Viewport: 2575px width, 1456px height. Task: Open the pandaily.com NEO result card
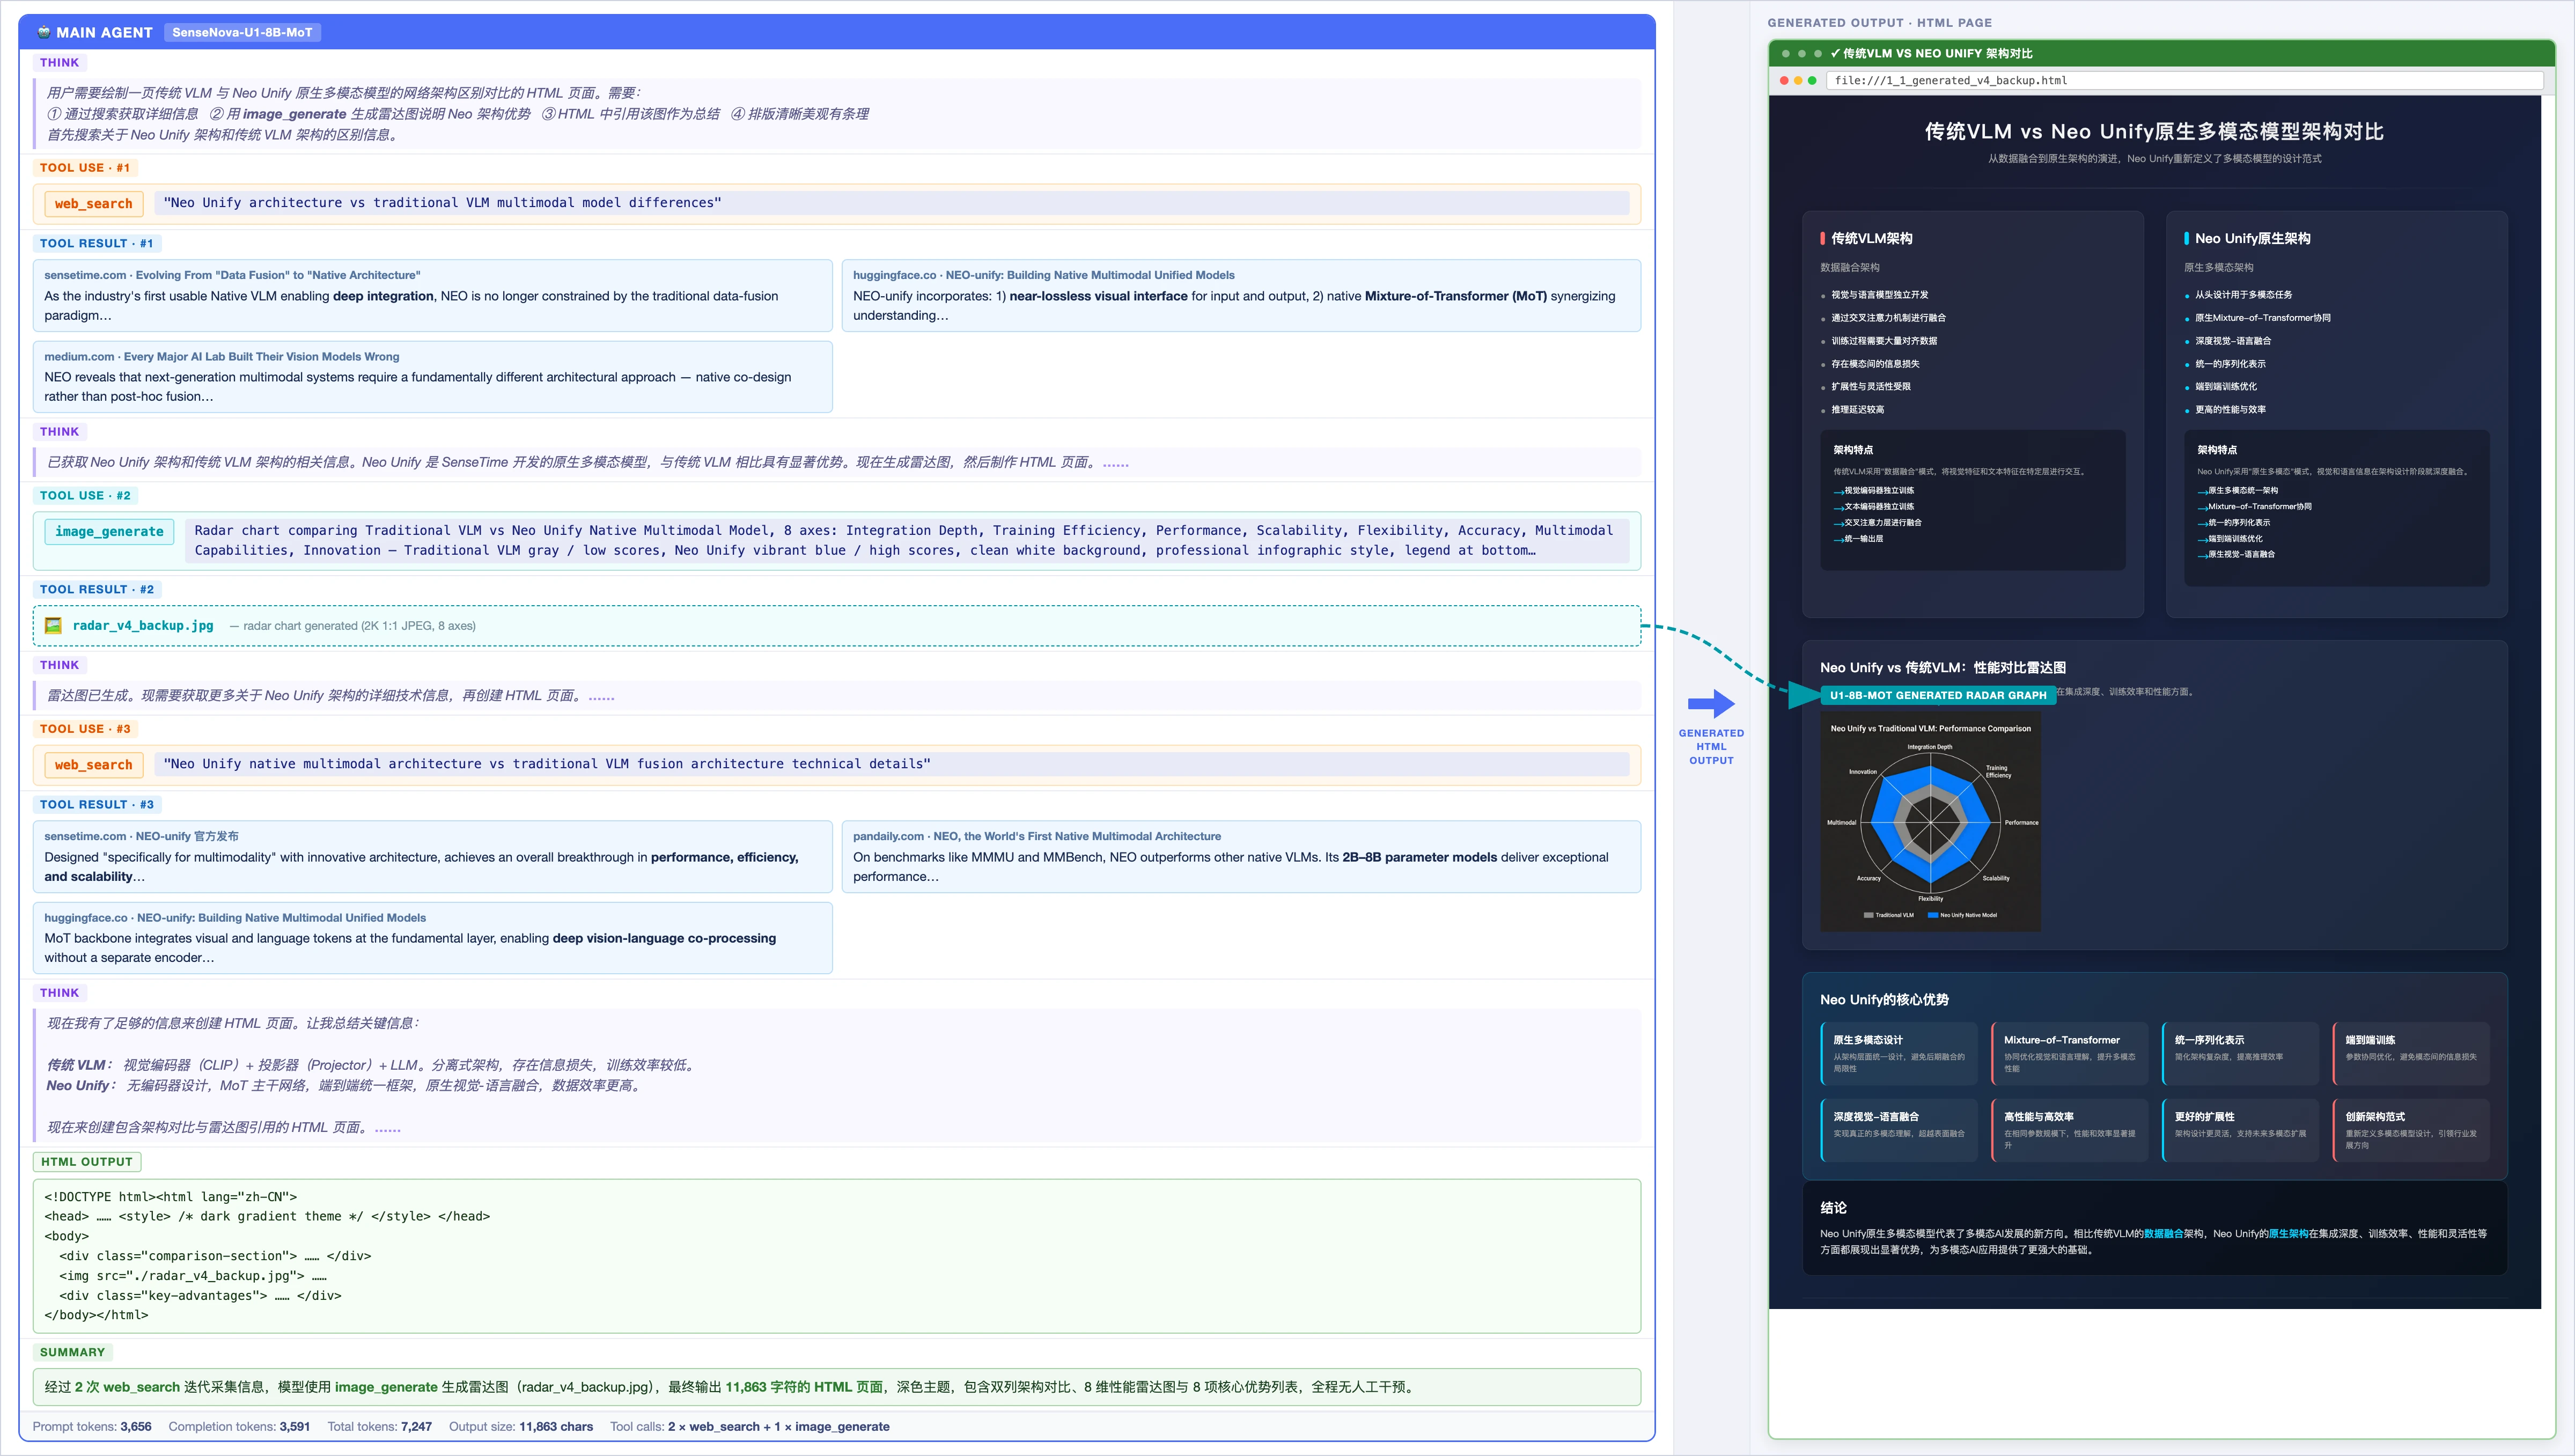[1241, 857]
